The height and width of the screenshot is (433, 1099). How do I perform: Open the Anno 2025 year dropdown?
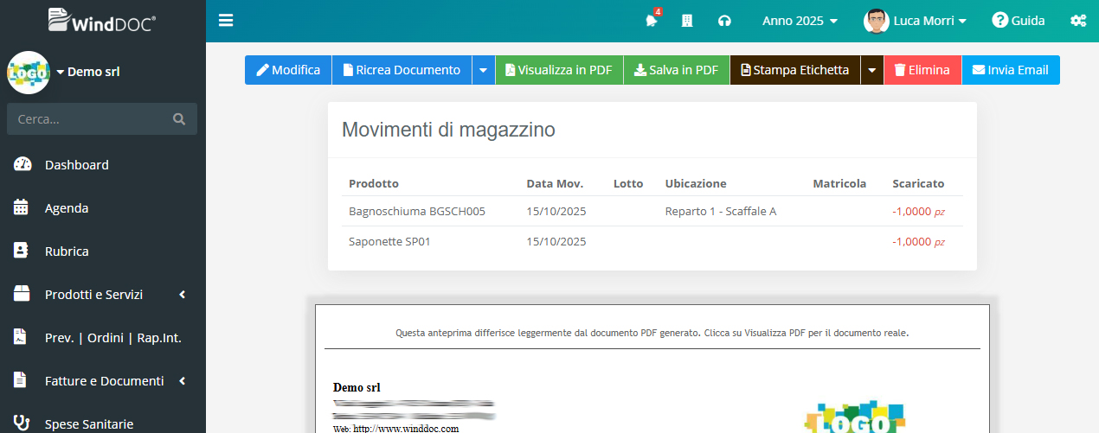click(799, 21)
